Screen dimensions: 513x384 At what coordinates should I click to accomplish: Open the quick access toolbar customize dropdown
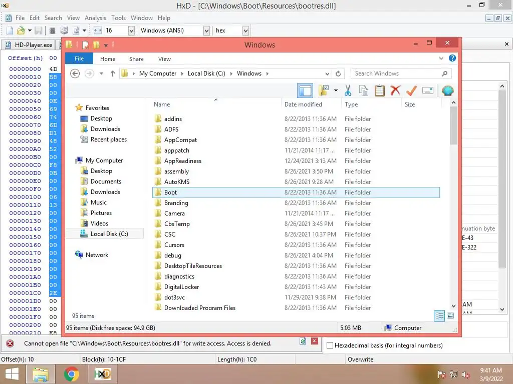click(106, 45)
